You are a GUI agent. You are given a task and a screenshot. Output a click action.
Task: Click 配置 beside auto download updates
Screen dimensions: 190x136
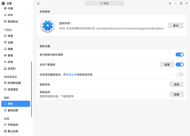(167, 65)
